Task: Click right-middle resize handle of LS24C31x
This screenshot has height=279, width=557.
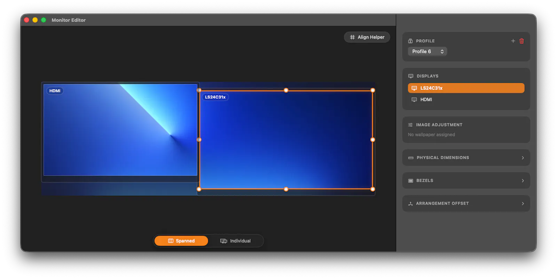Action: click(372, 140)
